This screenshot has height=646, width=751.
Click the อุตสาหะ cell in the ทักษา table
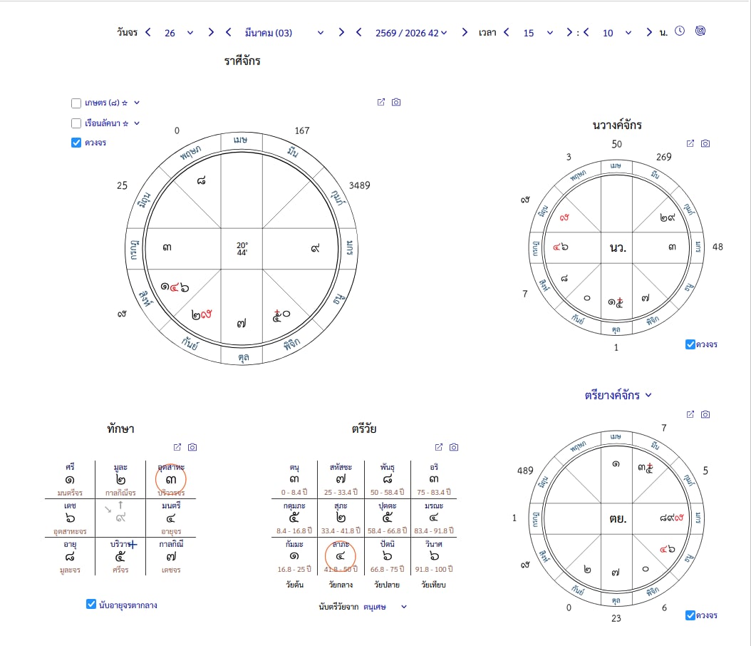(171, 479)
